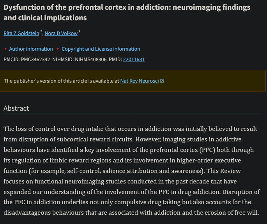Viewport: 267px width, 224px height.
Task: Click the "PMID:" label text
Action: [115, 60]
